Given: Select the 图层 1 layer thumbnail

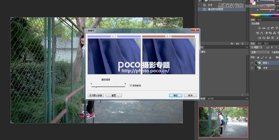Looking at the screenshot, I should [258, 63].
